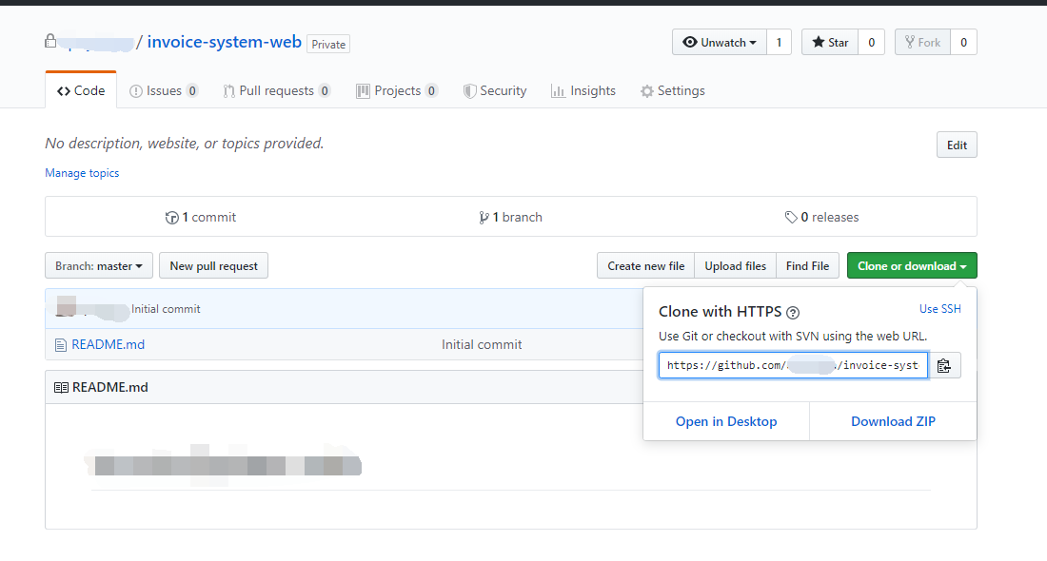The width and height of the screenshot is (1047, 561).
Task: Click the book icon in README.md header
Action: (62, 388)
